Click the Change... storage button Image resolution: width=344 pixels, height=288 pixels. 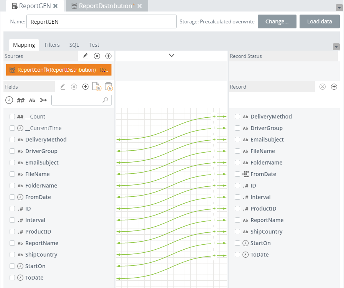click(x=277, y=21)
